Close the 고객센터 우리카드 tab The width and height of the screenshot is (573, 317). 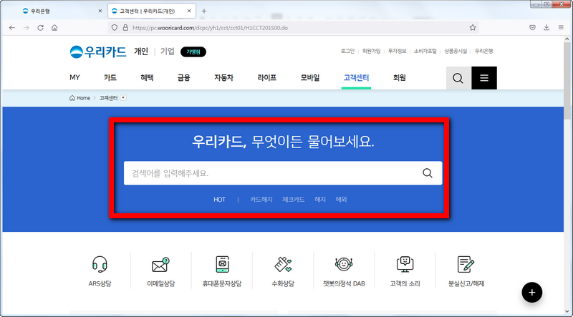pos(189,11)
